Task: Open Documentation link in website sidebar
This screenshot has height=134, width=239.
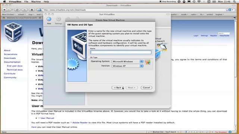Action: tap(12, 62)
